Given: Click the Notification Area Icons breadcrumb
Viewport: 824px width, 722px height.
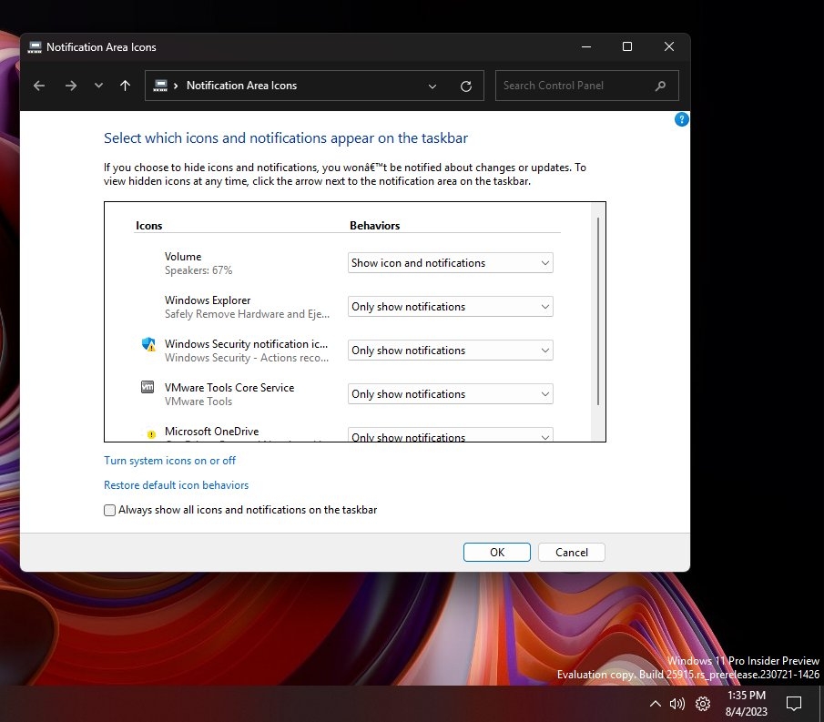Looking at the screenshot, I should (241, 86).
